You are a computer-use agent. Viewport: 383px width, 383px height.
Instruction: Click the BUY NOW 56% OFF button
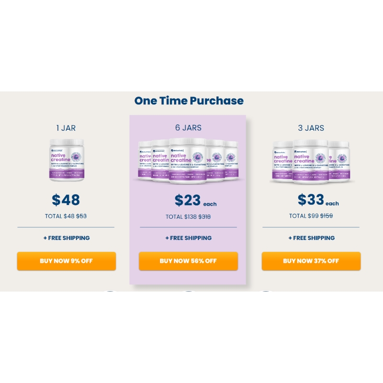[x=188, y=261]
